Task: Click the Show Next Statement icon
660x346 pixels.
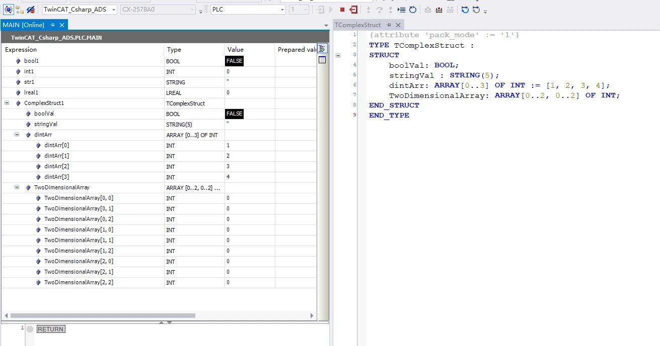Action: tap(401, 10)
